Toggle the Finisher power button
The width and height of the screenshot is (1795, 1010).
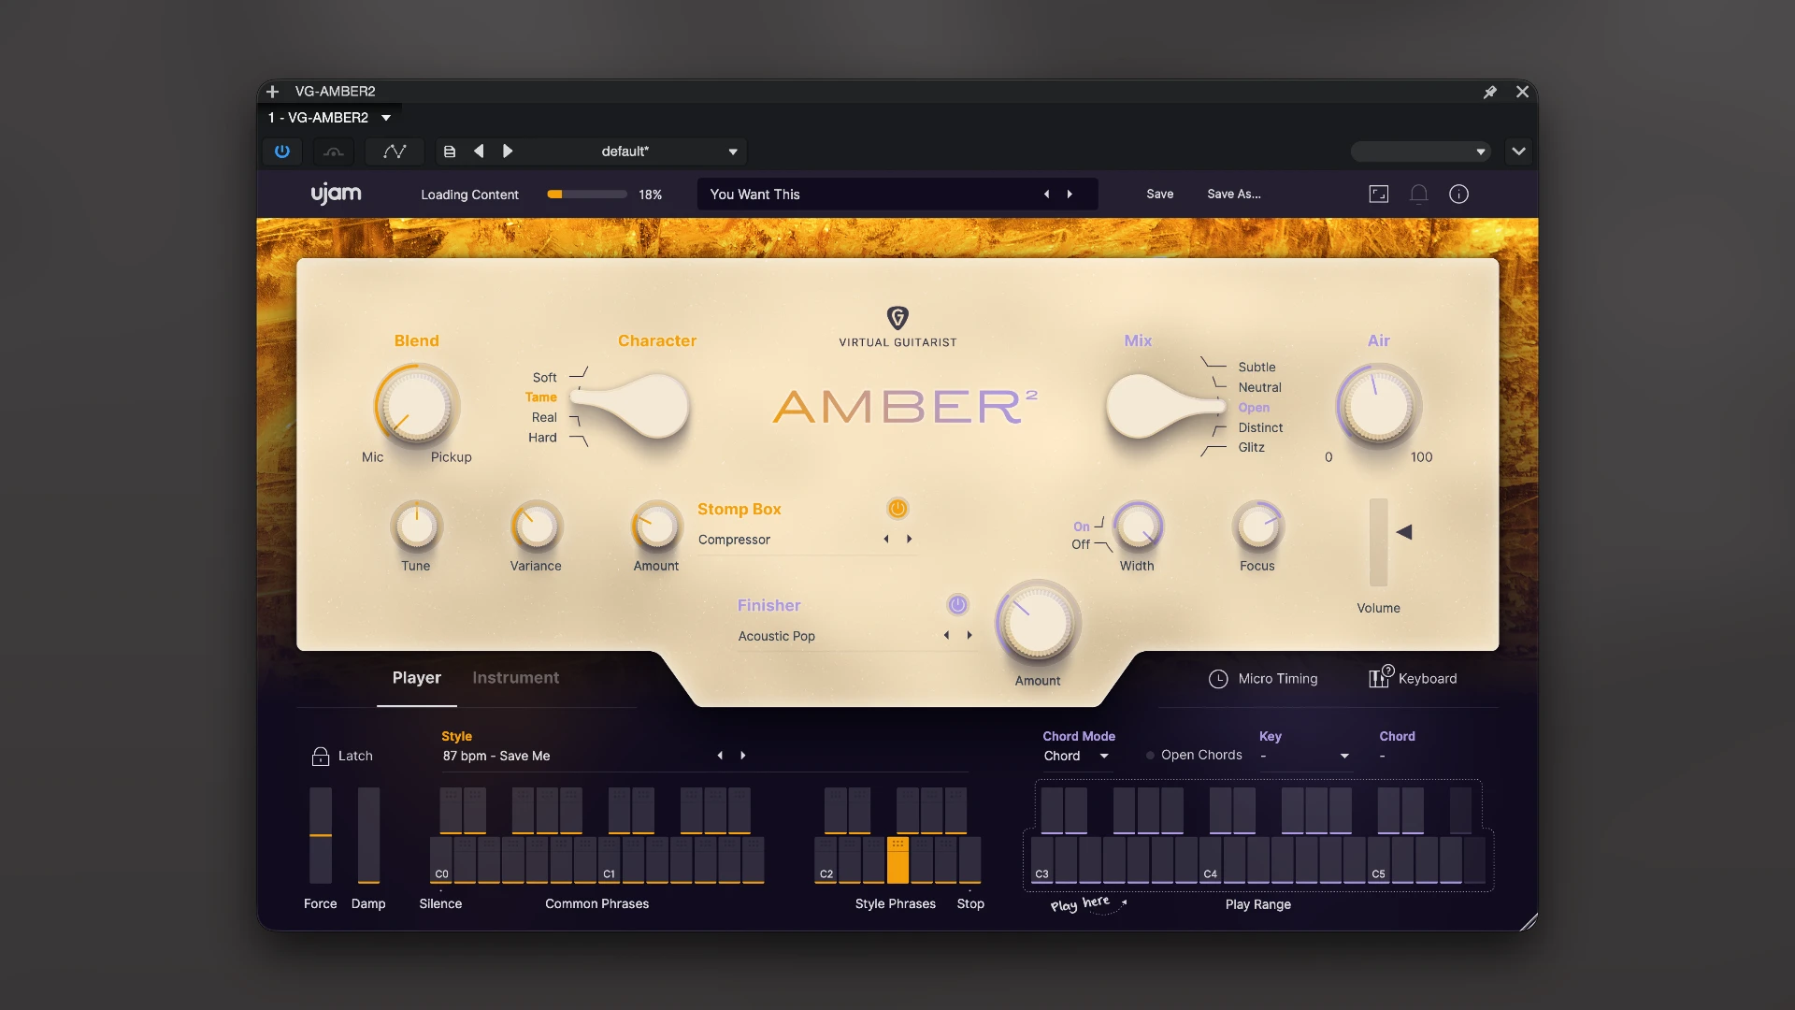(957, 605)
